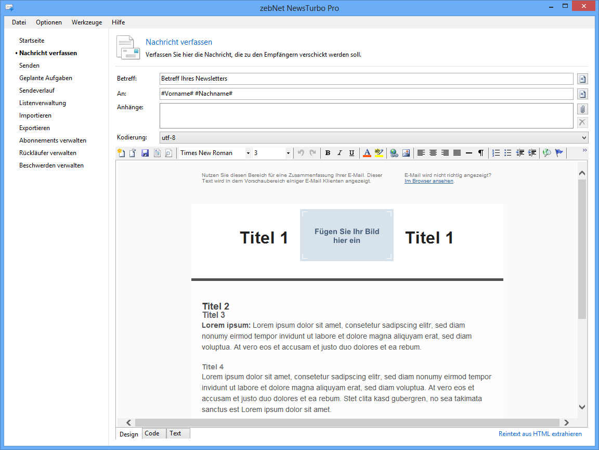Open Geplante Aufgaben in the sidebar

(x=46, y=78)
